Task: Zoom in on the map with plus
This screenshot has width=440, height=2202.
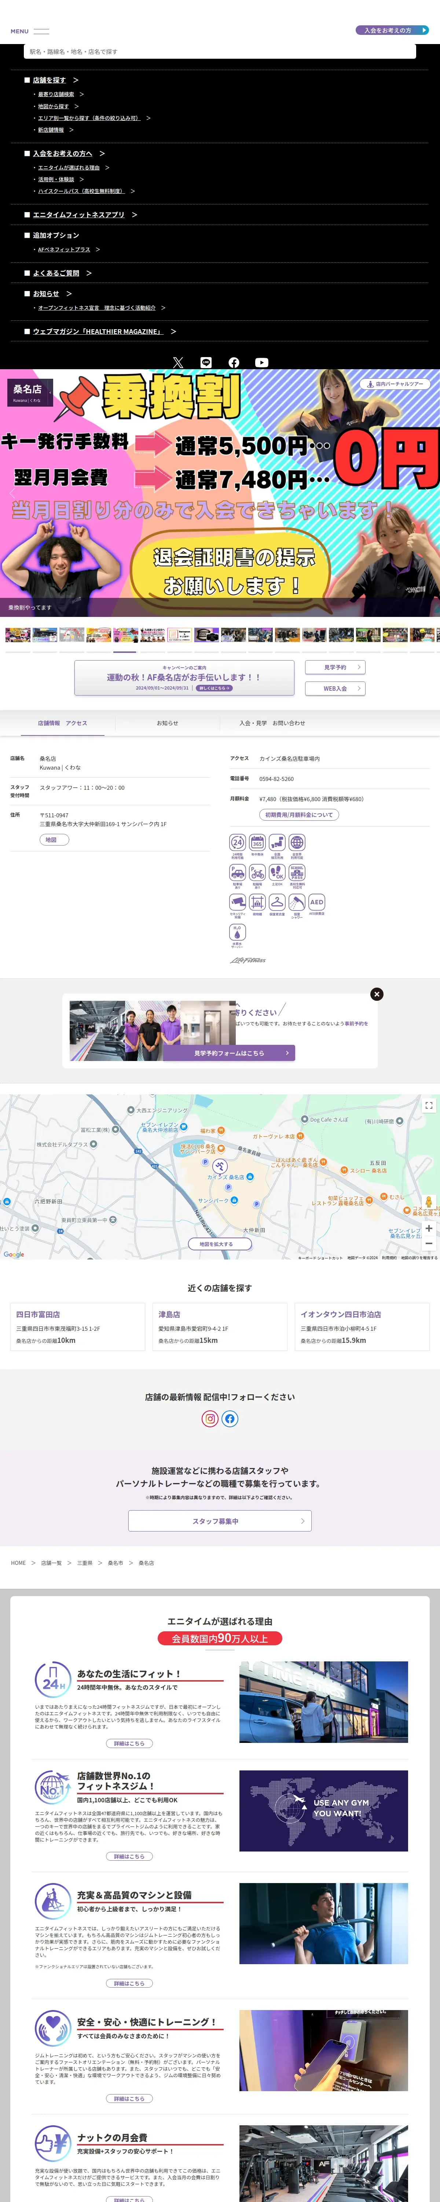Action: (x=429, y=1228)
